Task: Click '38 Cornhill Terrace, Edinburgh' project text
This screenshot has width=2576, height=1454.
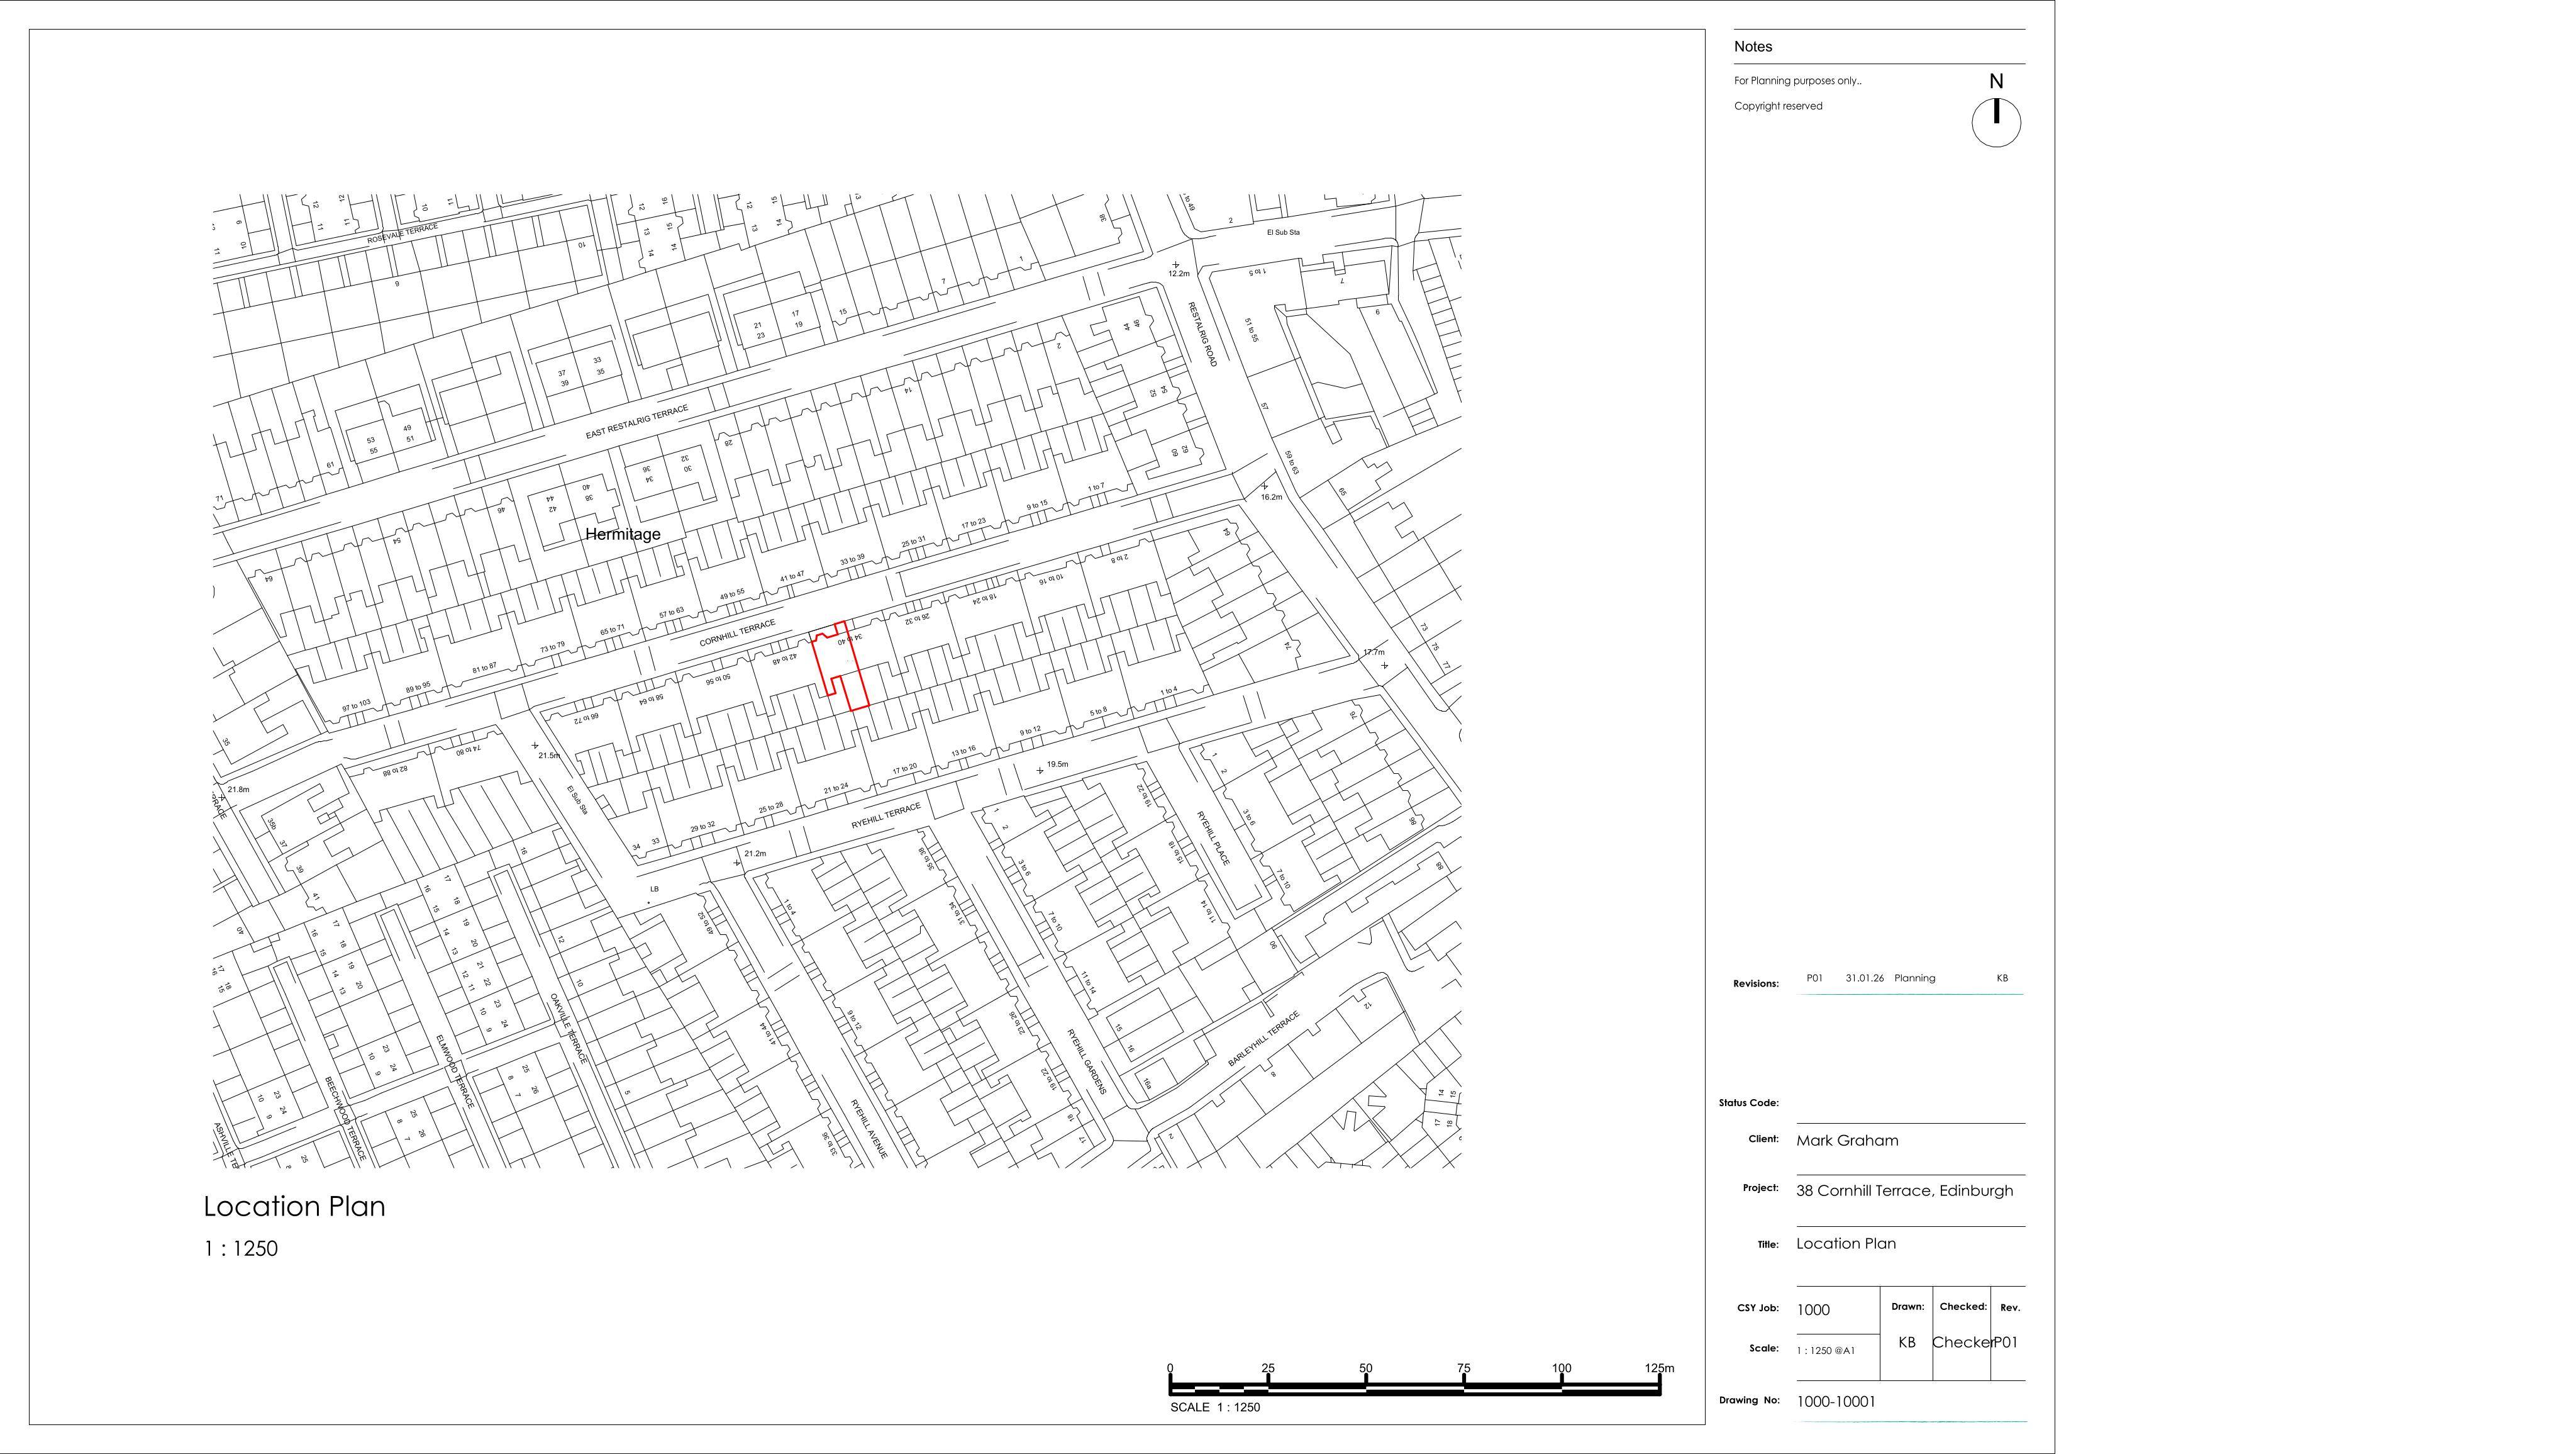Action: pyautogui.click(x=1905, y=1191)
